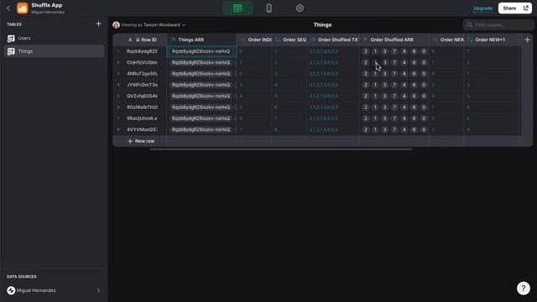Viewport: 537px width, 302px height.
Task: Open the Order Shuffled ARR column header
Action: (394, 39)
